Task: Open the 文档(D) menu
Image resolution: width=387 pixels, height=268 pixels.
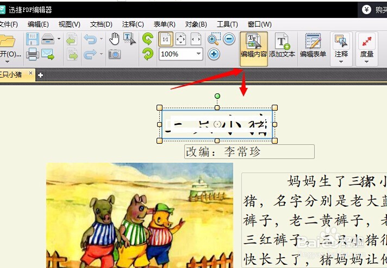Action: 101,24
